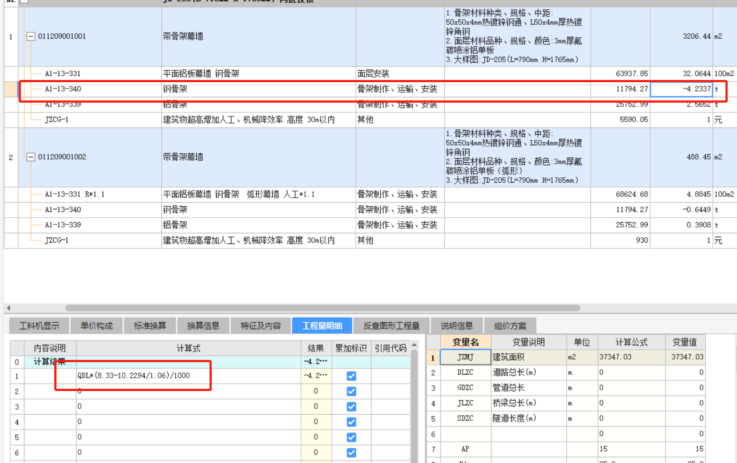Toggle 累加标识 checkbox in detail row 4
Image resolution: width=737 pixels, height=463 pixels.
click(x=351, y=422)
